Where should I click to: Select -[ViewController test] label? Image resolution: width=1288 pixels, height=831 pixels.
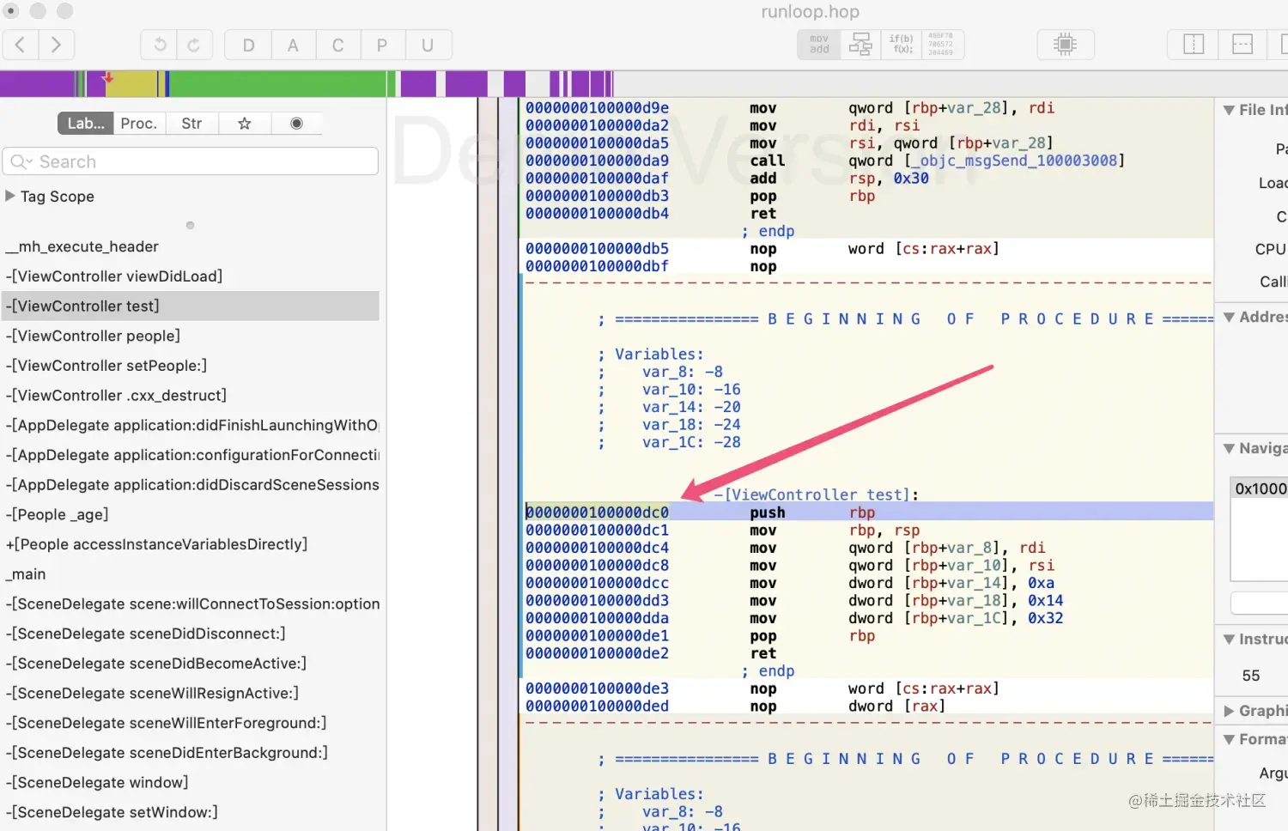(x=190, y=306)
